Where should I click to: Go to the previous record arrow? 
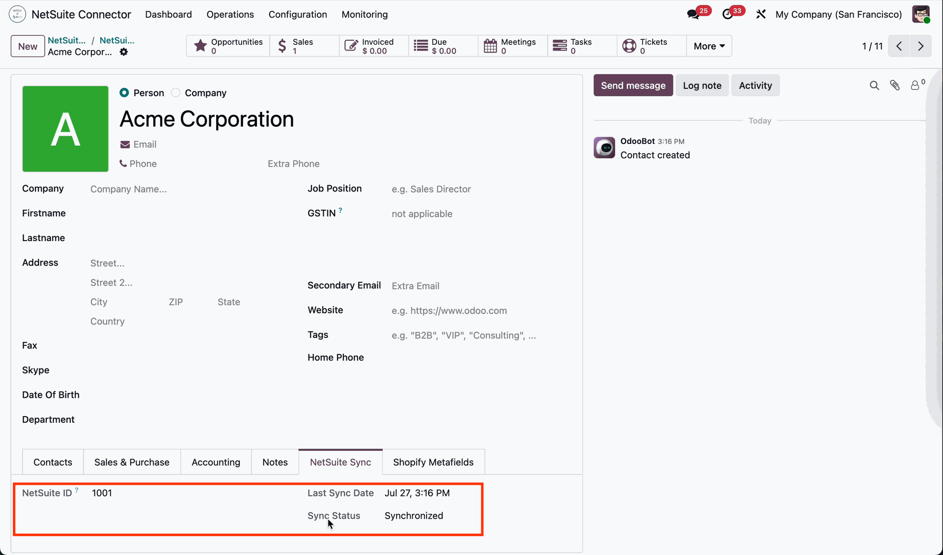point(899,46)
